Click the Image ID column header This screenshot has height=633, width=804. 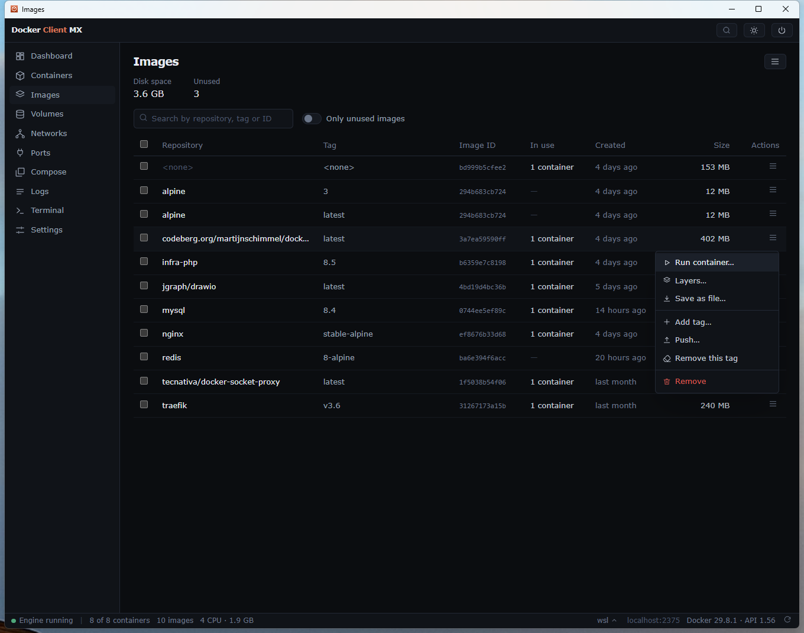tap(477, 145)
